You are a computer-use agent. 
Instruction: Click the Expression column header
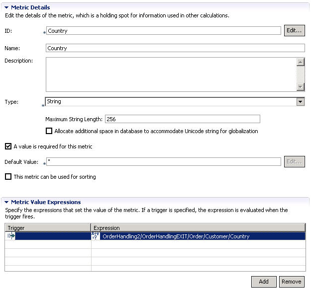coord(198,227)
